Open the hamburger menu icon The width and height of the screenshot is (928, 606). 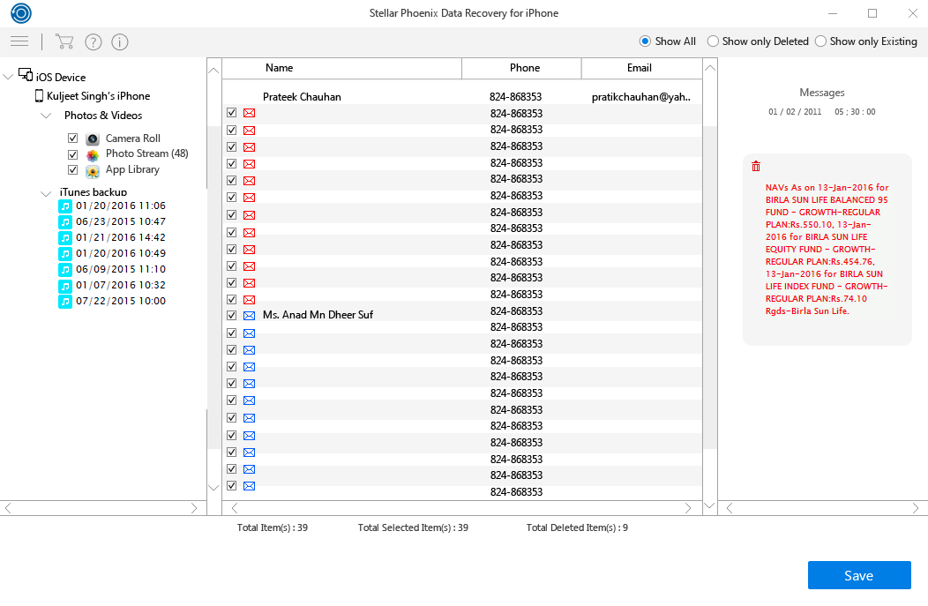(19, 41)
